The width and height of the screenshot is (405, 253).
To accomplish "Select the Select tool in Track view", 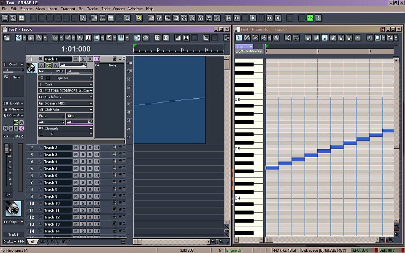I will 18,38.
